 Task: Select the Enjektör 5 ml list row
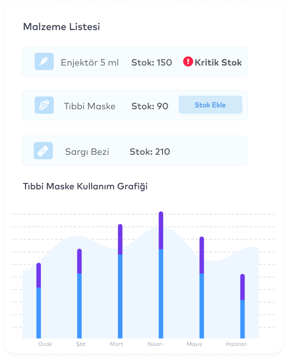click(x=134, y=62)
